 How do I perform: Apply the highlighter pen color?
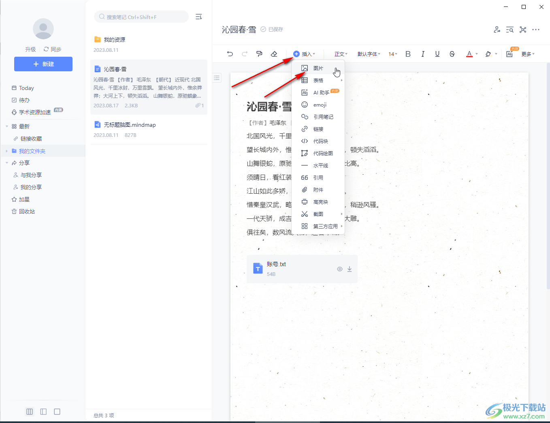(x=488, y=54)
